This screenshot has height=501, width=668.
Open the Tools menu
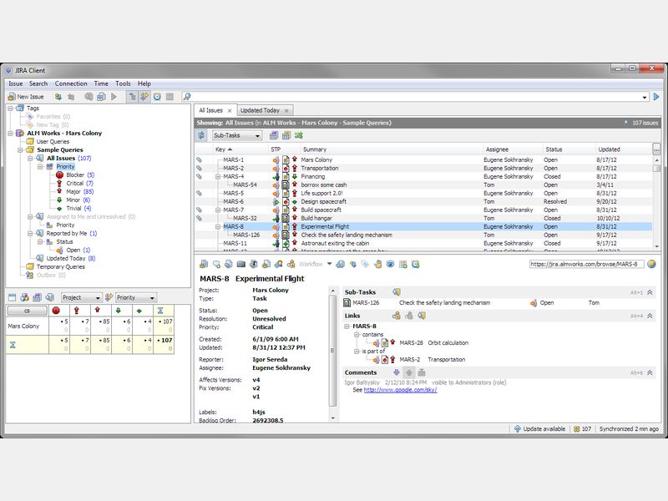[123, 83]
